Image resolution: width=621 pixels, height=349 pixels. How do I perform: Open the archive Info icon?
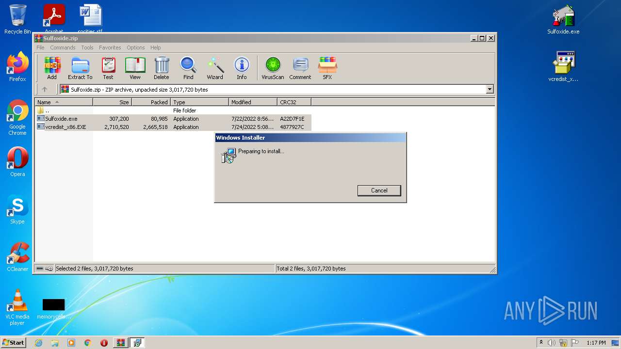(x=242, y=68)
